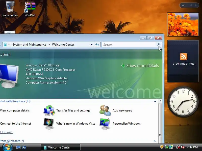Click the green download tray icon
This screenshot has width=202, height=151.
(x=166, y=147)
